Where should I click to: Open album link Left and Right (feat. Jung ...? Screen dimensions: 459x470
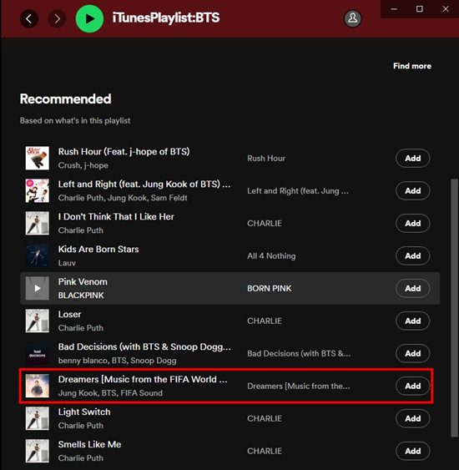coord(298,191)
